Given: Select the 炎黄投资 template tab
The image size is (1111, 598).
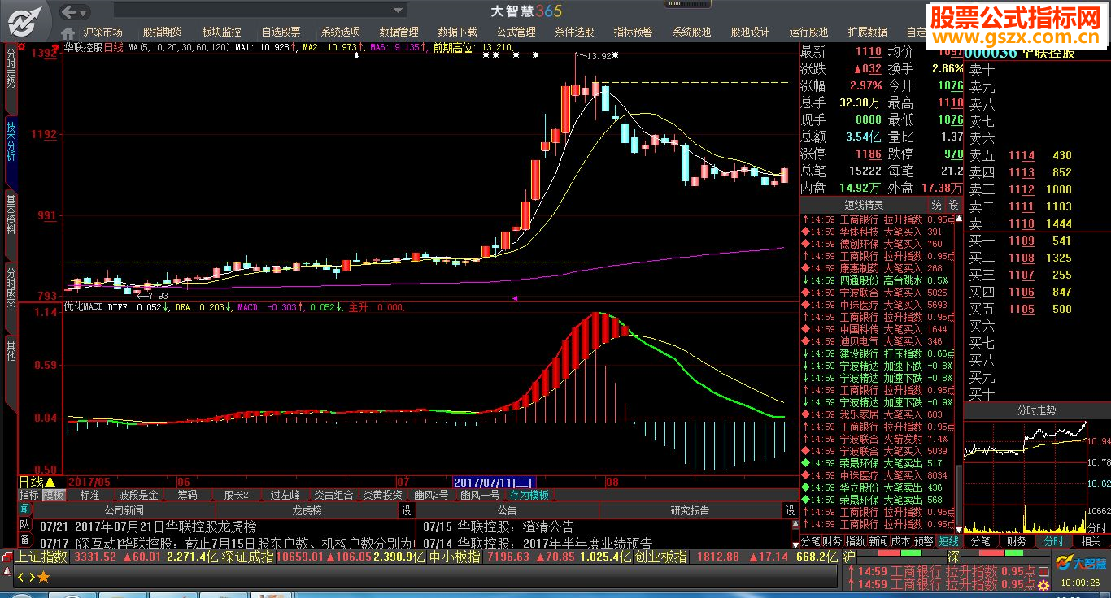Looking at the screenshot, I should tap(382, 495).
